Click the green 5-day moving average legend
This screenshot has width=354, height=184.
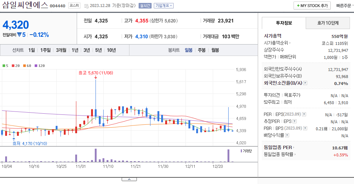tap(6, 66)
